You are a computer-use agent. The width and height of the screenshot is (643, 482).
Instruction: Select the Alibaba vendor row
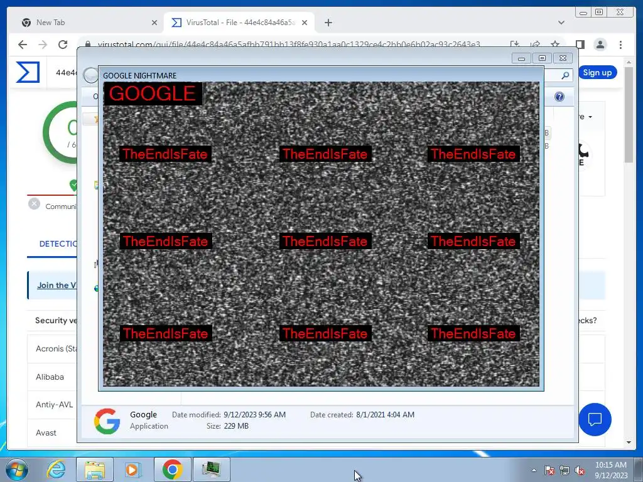tap(52, 377)
